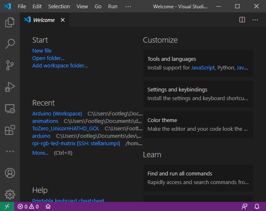Open the Explorer view in activity bar
266x211 pixels.
(x=10, y=22)
